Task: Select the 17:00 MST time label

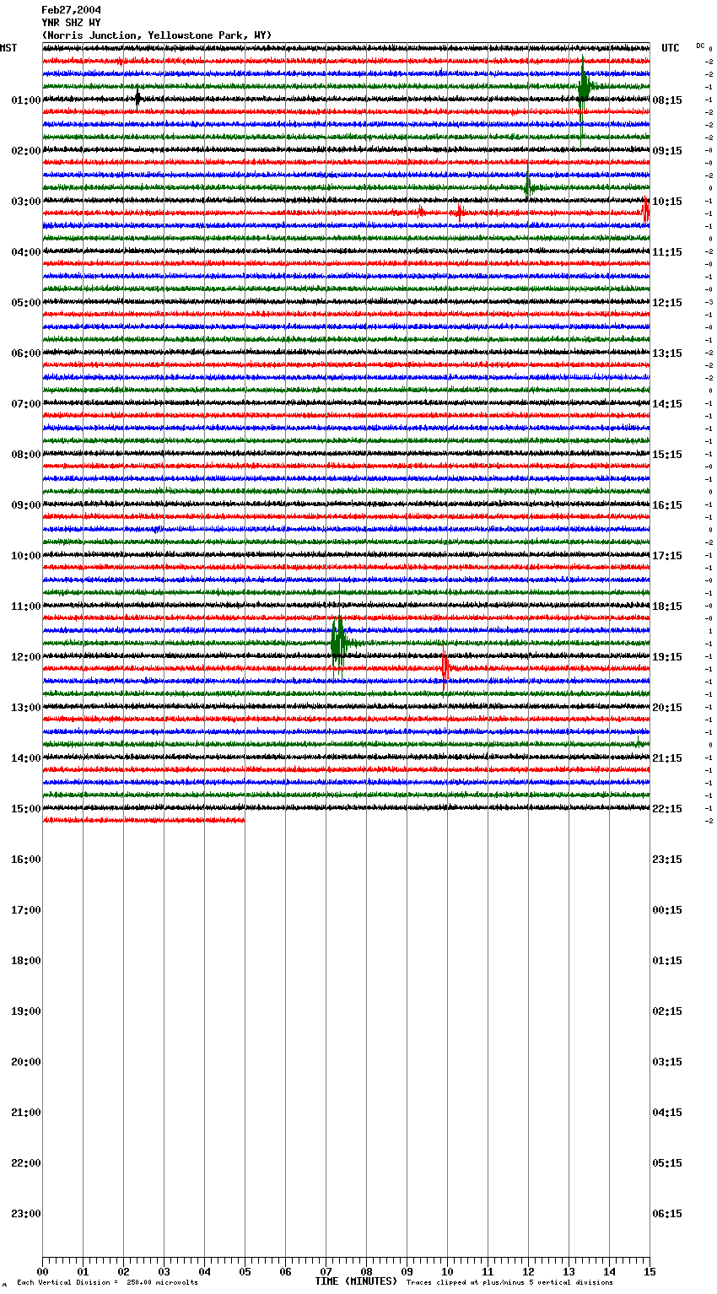Action: pyautogui.click(x=26, y=910)
